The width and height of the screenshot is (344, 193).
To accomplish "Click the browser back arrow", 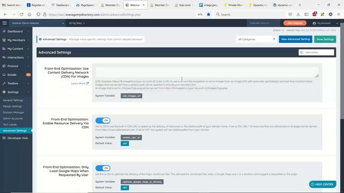I will pyautogui.click(x=5, y=14).
